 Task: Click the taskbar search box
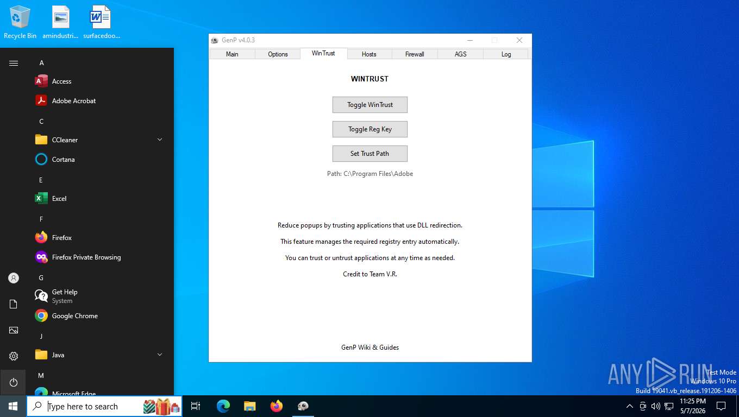point(104,406)
